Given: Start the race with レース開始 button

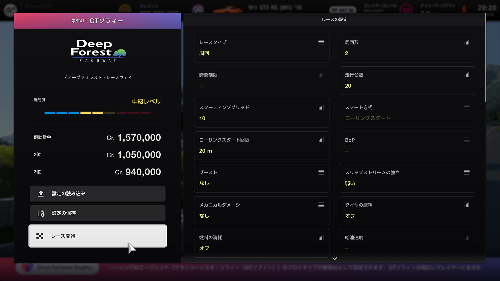Looking at the screenshot, I should [98, 236].
